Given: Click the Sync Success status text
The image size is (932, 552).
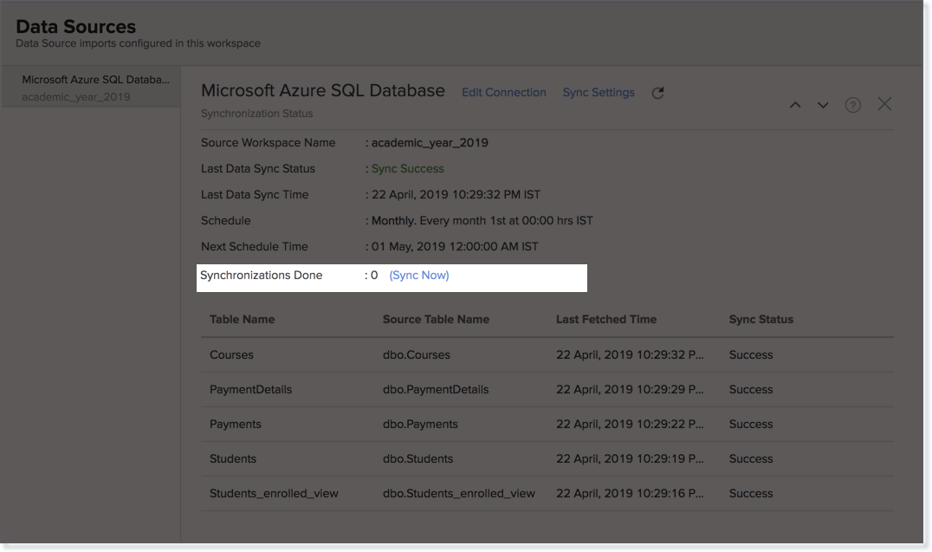Looking at the screenshot, I should point(407,169).
